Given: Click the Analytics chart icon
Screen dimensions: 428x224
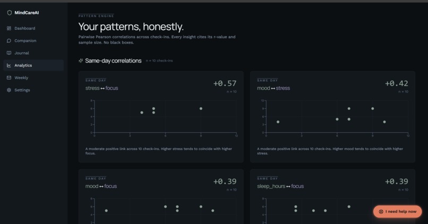Looking at the screenshot, I should (x=9, y=65).
